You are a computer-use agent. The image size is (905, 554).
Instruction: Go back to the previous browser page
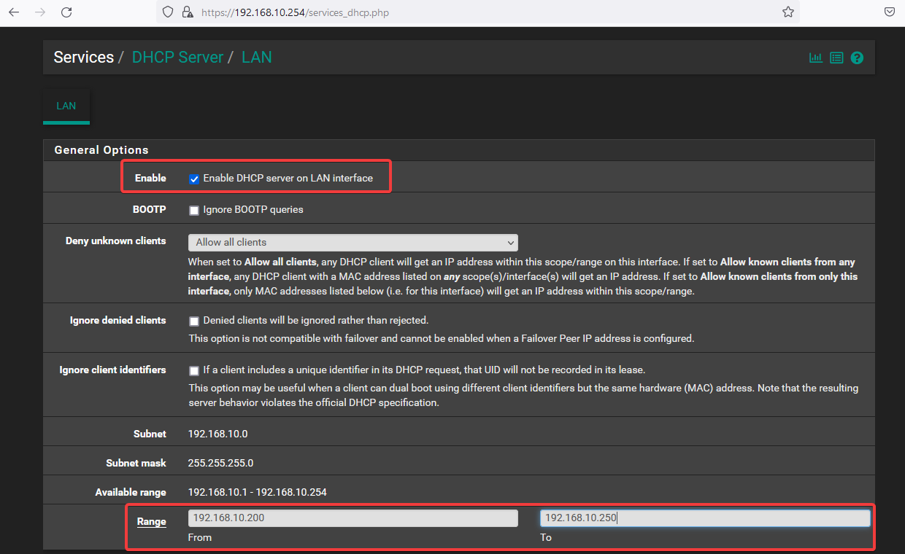point(14,12)
